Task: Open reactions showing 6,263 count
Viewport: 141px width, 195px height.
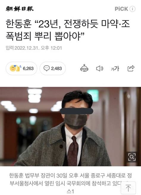Action: 21,68
